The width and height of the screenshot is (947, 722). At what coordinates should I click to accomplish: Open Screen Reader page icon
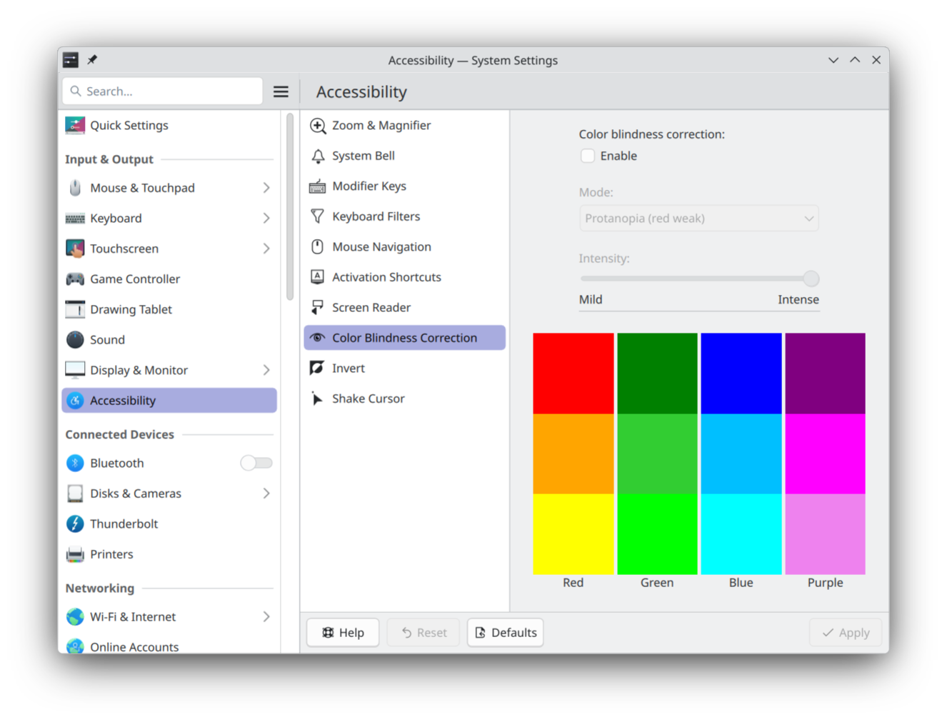pos(318,308)
